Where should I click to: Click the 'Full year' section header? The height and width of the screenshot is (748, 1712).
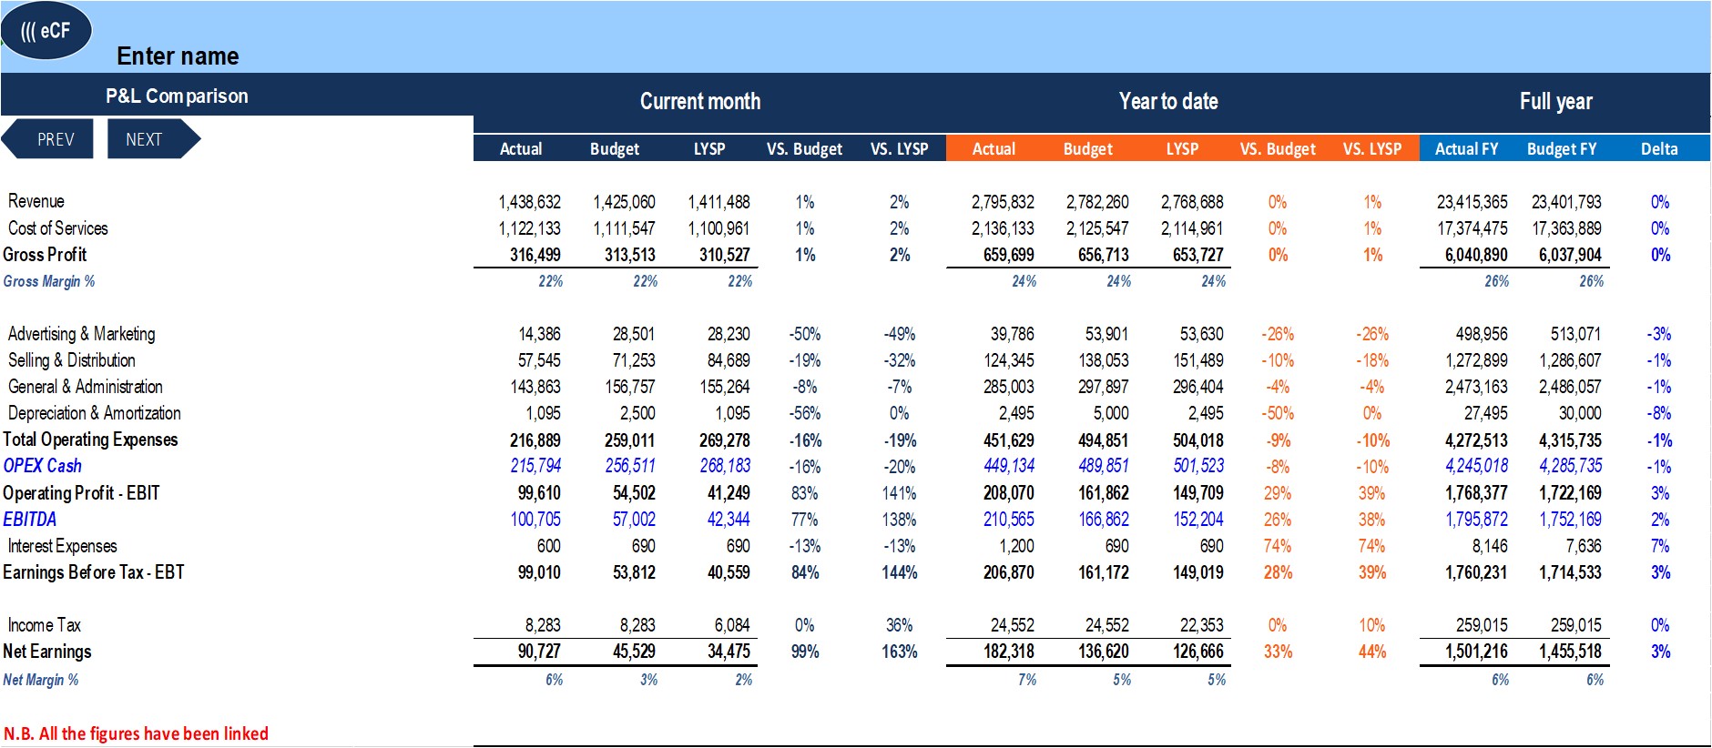point(1555,101)
